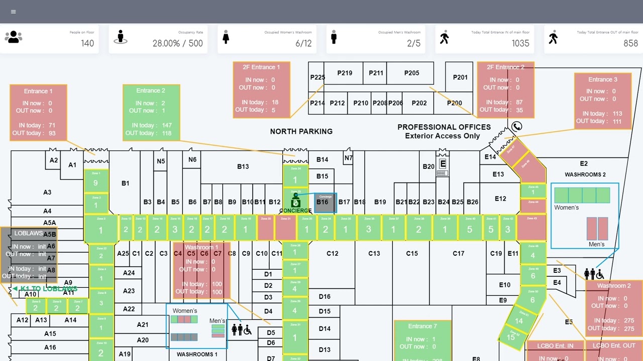The image size is (643, 361).
Task: Open the 2F Entrance 2 counter panel
Action: (505, 90)
